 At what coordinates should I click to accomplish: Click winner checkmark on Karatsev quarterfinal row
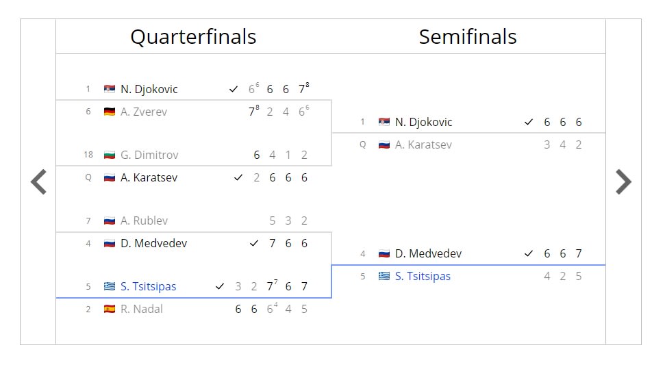pos(238,177)
